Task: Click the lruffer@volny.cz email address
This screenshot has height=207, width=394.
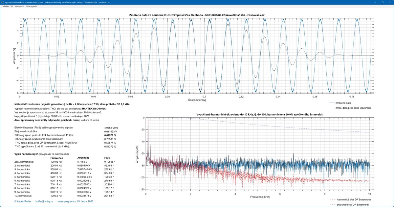Action: [x=44, y=201]
